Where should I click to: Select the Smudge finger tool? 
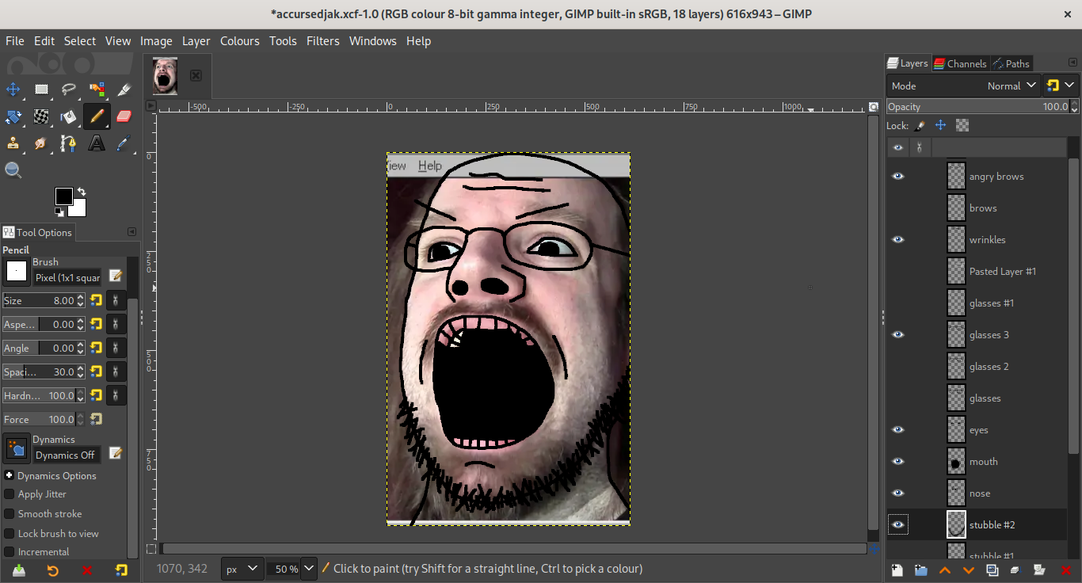(41, 143)
